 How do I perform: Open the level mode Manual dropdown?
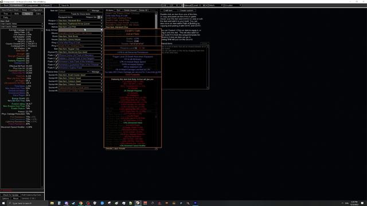point(188,5)
